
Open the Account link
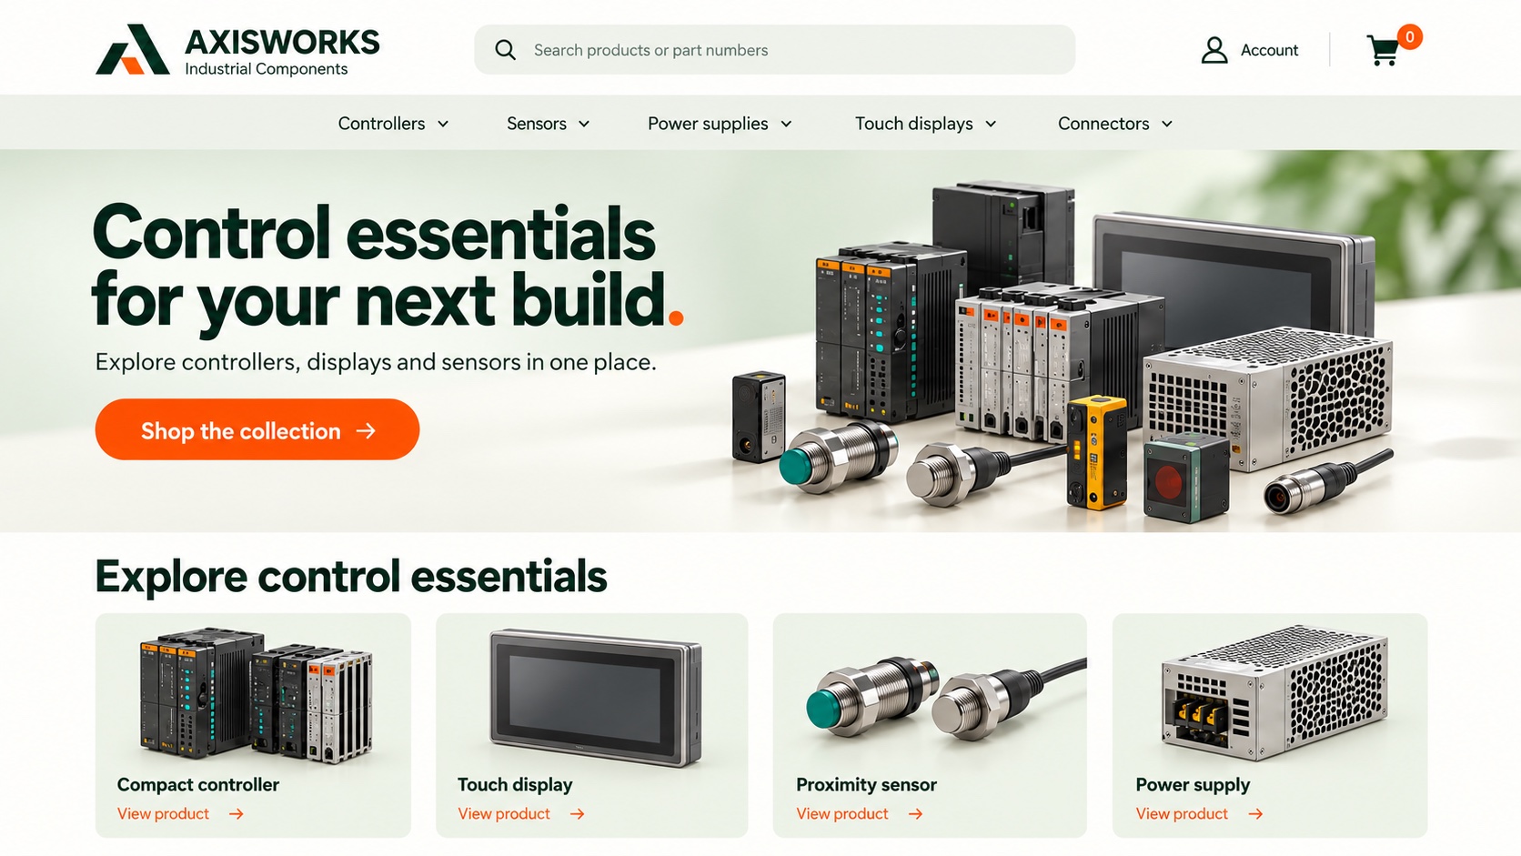[1250, 50]
